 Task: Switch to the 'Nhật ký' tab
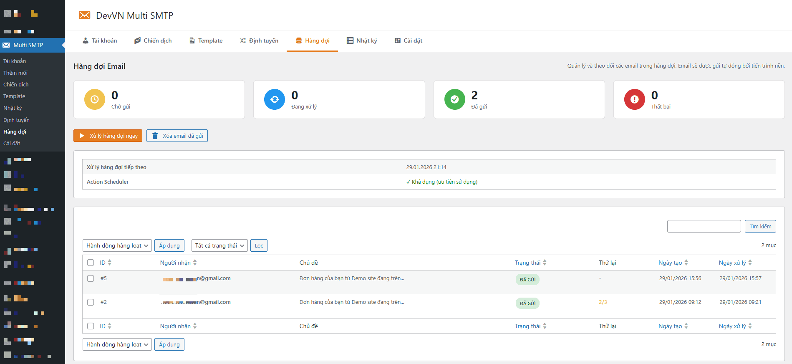point(362,40)
